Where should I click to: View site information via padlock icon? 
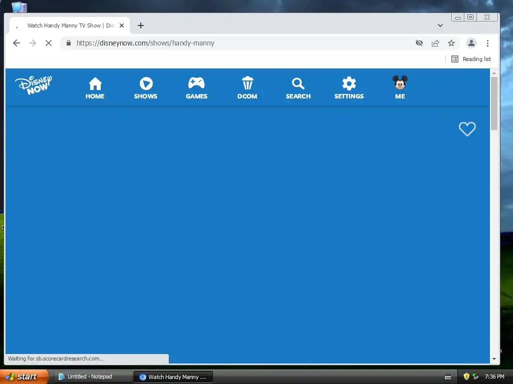[68, 43]
